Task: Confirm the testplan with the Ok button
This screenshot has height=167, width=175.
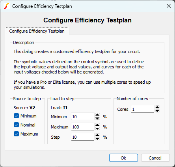Action: [x=123, y=158]
